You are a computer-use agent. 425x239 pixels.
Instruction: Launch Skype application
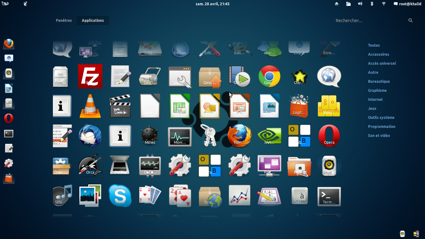pyautogui.click(x=120, y=196)
